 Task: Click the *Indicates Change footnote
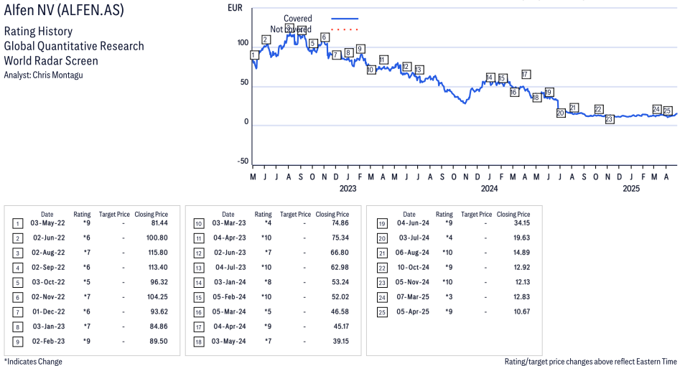pyautogui.click(x=33, y=362)
